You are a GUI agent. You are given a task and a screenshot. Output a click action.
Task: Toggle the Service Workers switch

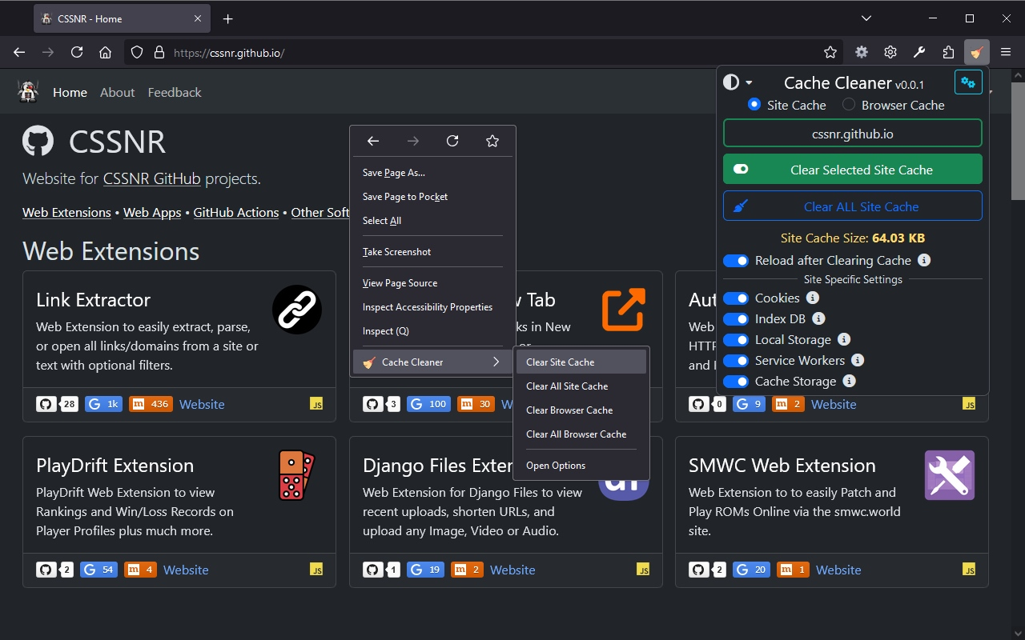[x=736, y=361]
